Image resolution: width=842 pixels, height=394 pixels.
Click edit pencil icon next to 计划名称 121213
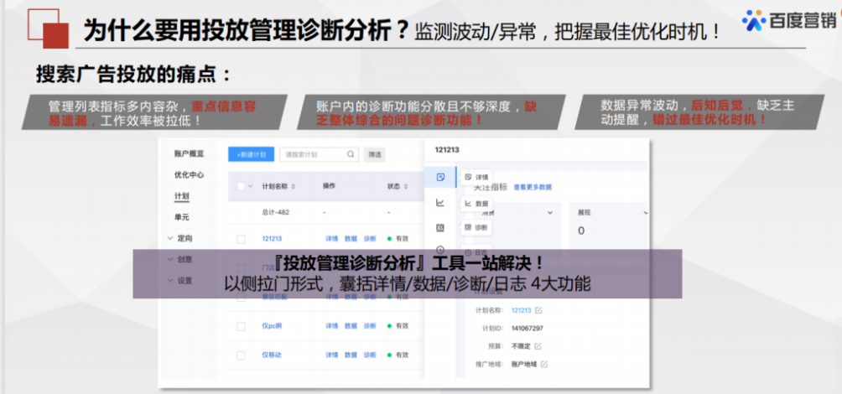point(539,310)
